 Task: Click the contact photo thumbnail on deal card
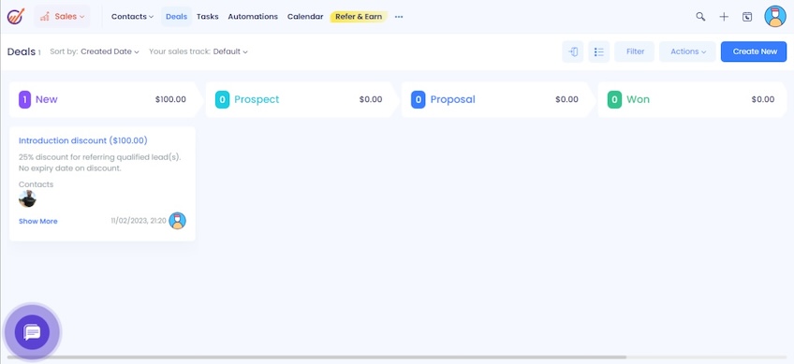tap(27, 199)
